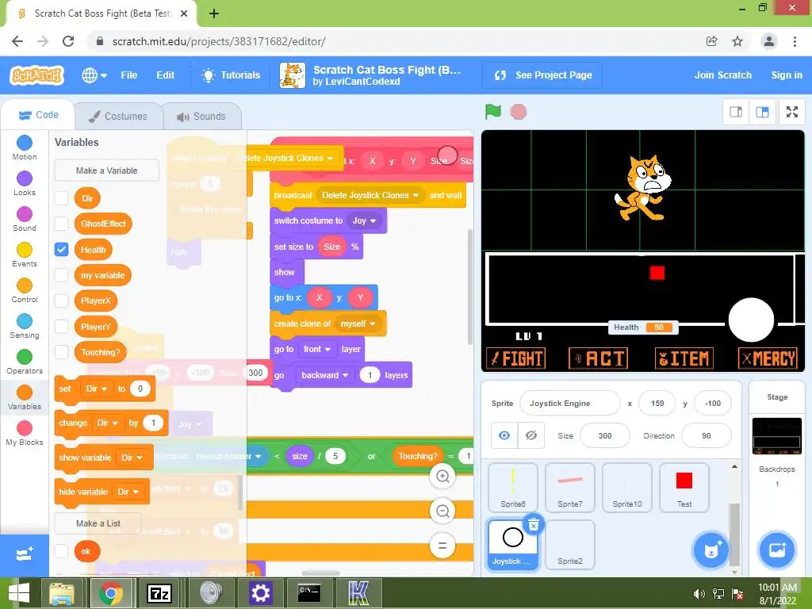Open the Joy costume dropdown

(x=364, y=220)
